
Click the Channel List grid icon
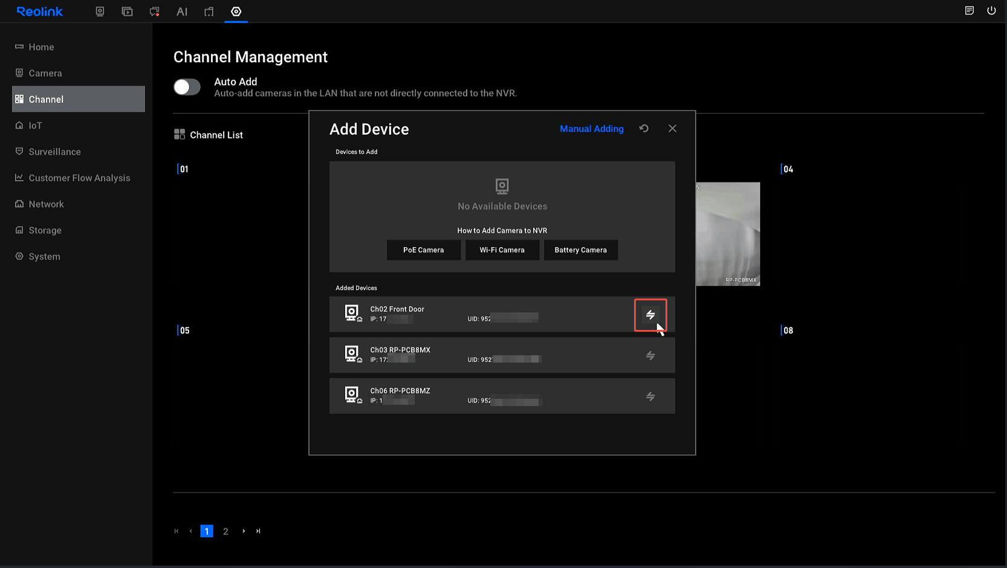[180, 134]
